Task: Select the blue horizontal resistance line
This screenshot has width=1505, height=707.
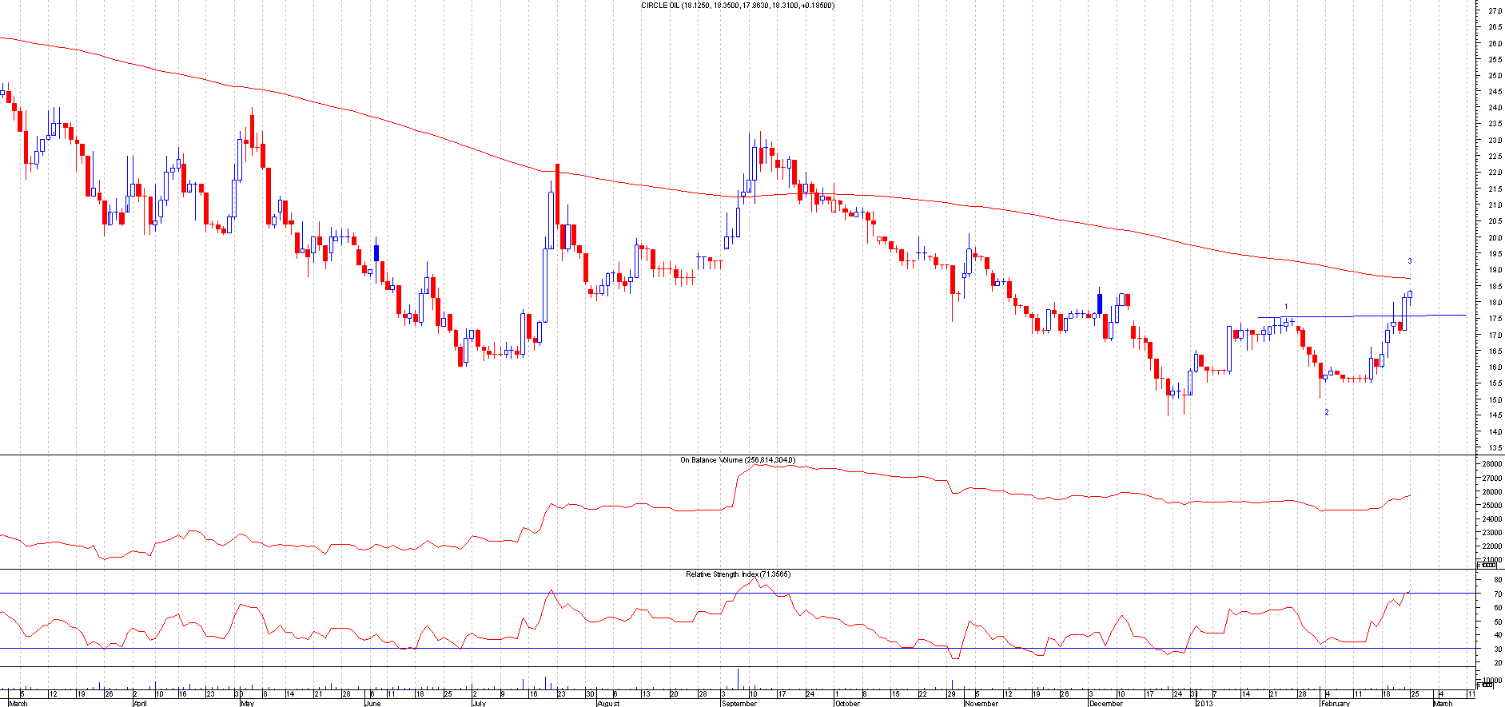Action: [1359, 316]
